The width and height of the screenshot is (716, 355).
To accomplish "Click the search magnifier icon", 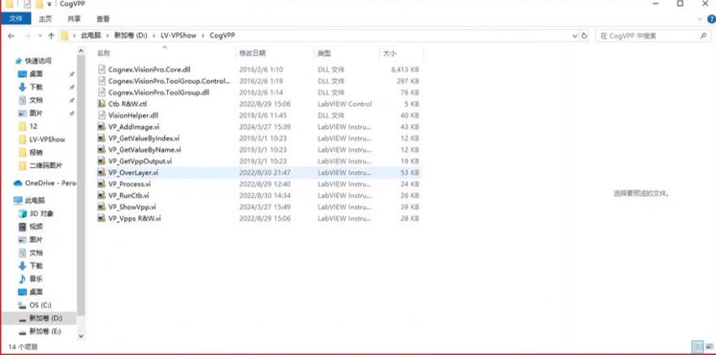I will coord(704,36).
